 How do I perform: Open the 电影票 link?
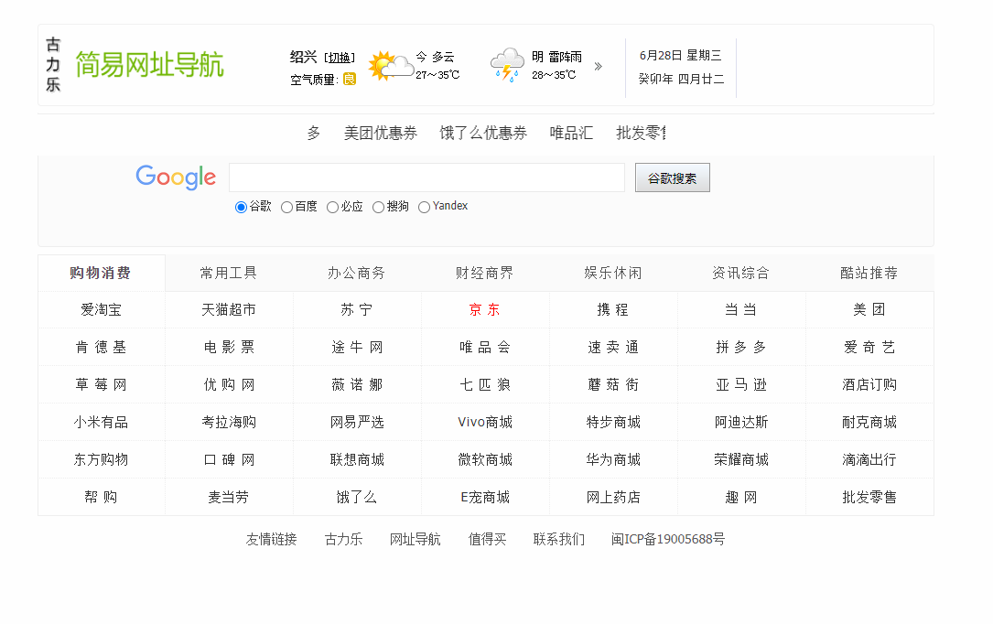(x=229, y=347)
